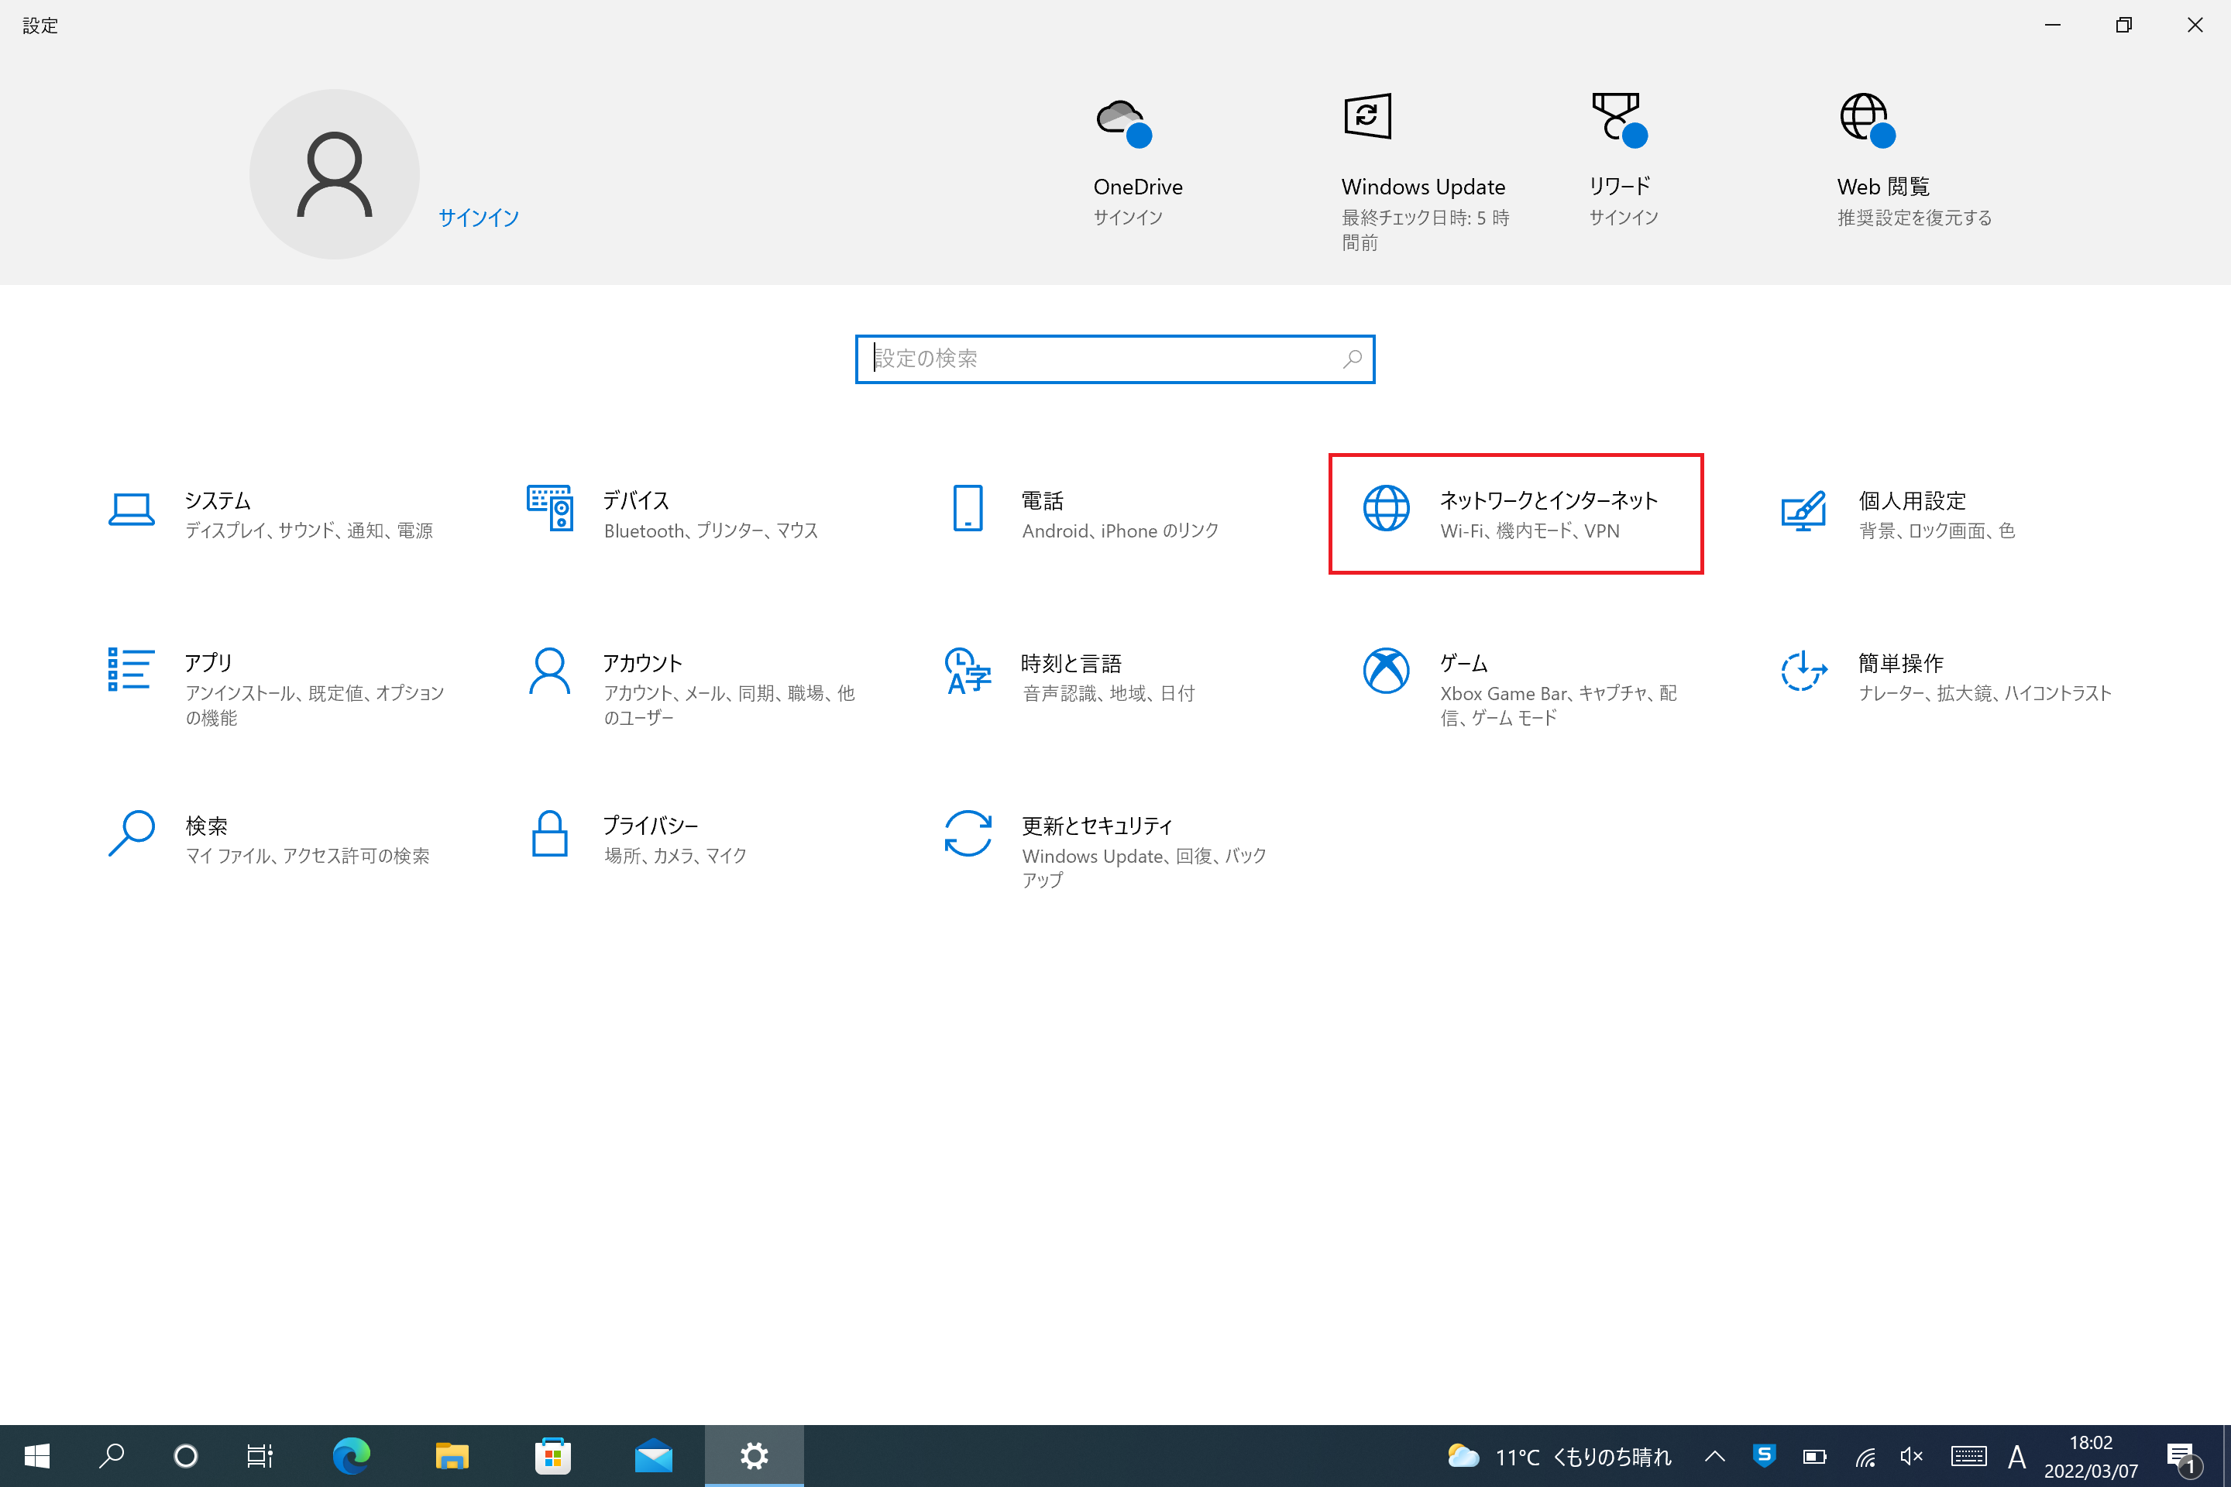Image resolution: width=2231 pixels, height=1487 pixels.
Task: Show hidden system tray icons
Action: coord(1715,1456)
